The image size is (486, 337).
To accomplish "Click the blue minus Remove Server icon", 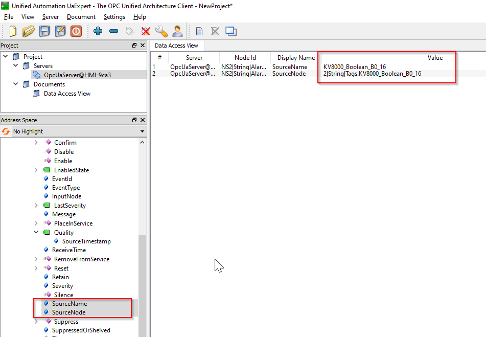I will [x=114, y=31].
